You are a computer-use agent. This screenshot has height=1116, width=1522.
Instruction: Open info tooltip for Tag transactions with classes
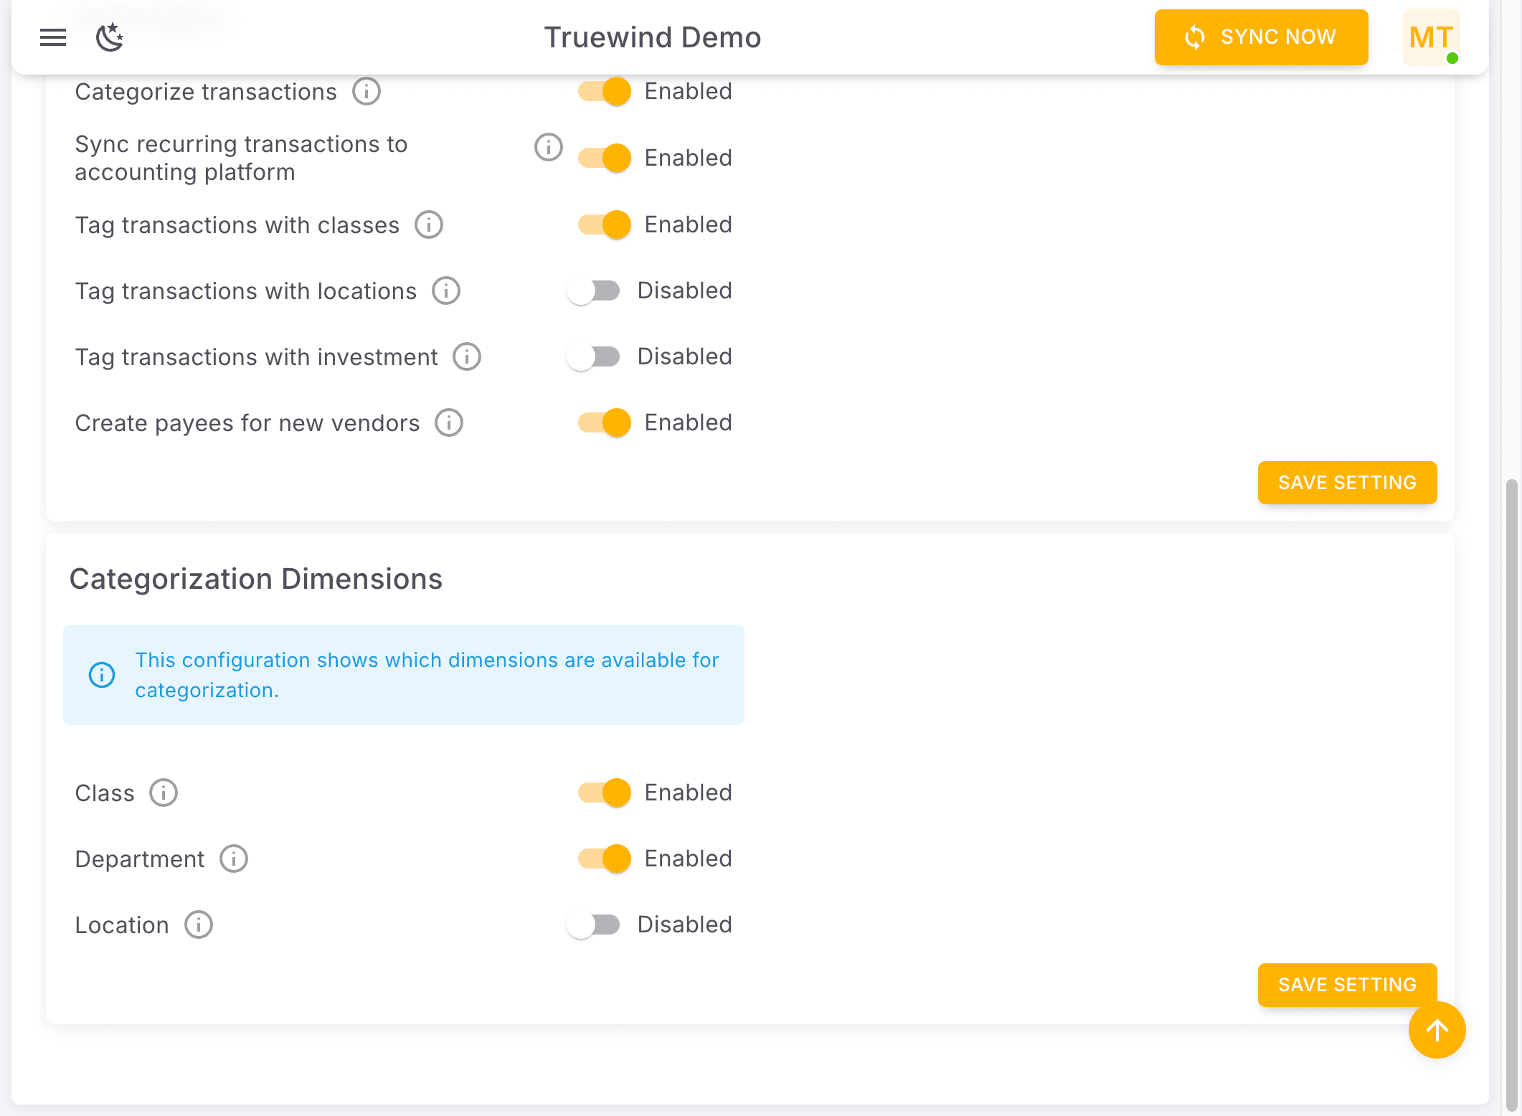[428, 224]
